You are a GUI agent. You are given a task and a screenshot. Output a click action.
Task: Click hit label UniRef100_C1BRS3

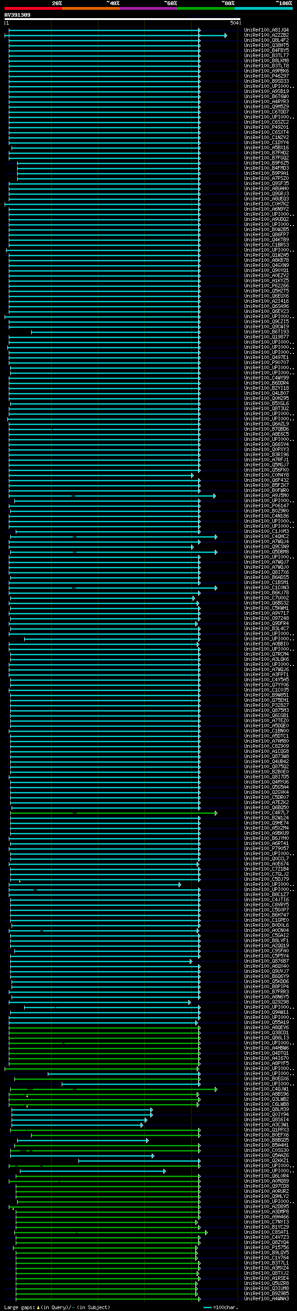(266, 245)
